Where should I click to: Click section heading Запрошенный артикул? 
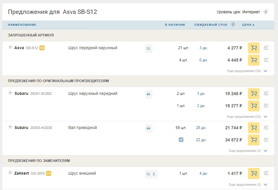pyautogui.click(x=31, y=35)
